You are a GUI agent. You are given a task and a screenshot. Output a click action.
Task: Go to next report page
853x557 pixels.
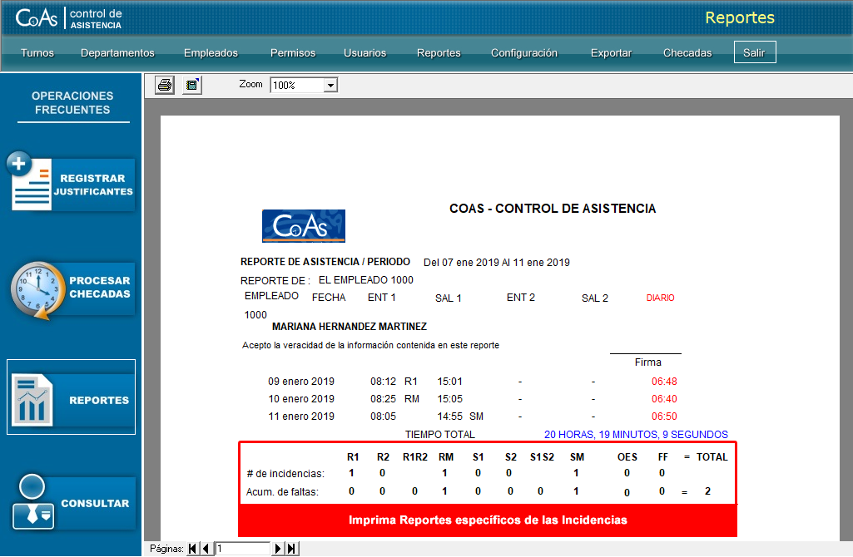click(x=279, y=549)
